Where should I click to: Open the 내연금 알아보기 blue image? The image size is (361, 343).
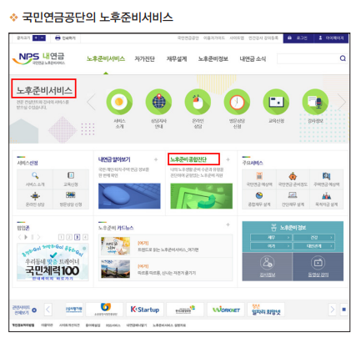(x=129, y=196)
